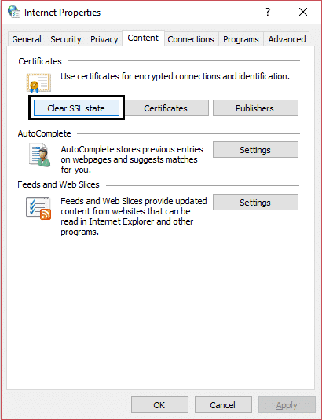Switch to the Security tab

pos(66,39)
